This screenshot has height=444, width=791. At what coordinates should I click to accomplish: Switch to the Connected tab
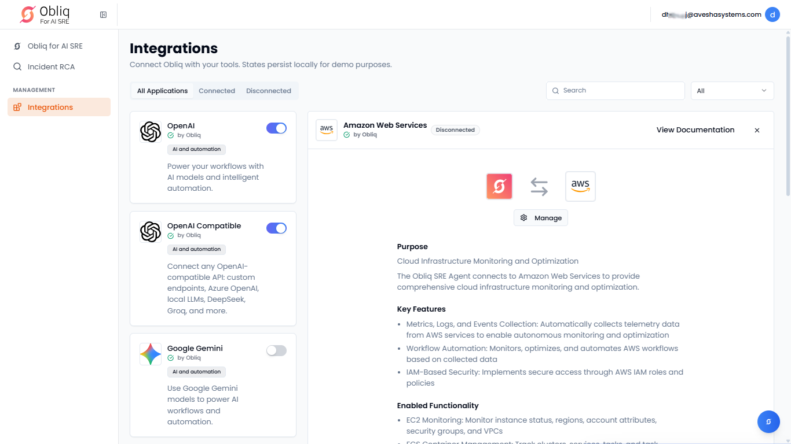pyautogui.click(x=217, y=91)
